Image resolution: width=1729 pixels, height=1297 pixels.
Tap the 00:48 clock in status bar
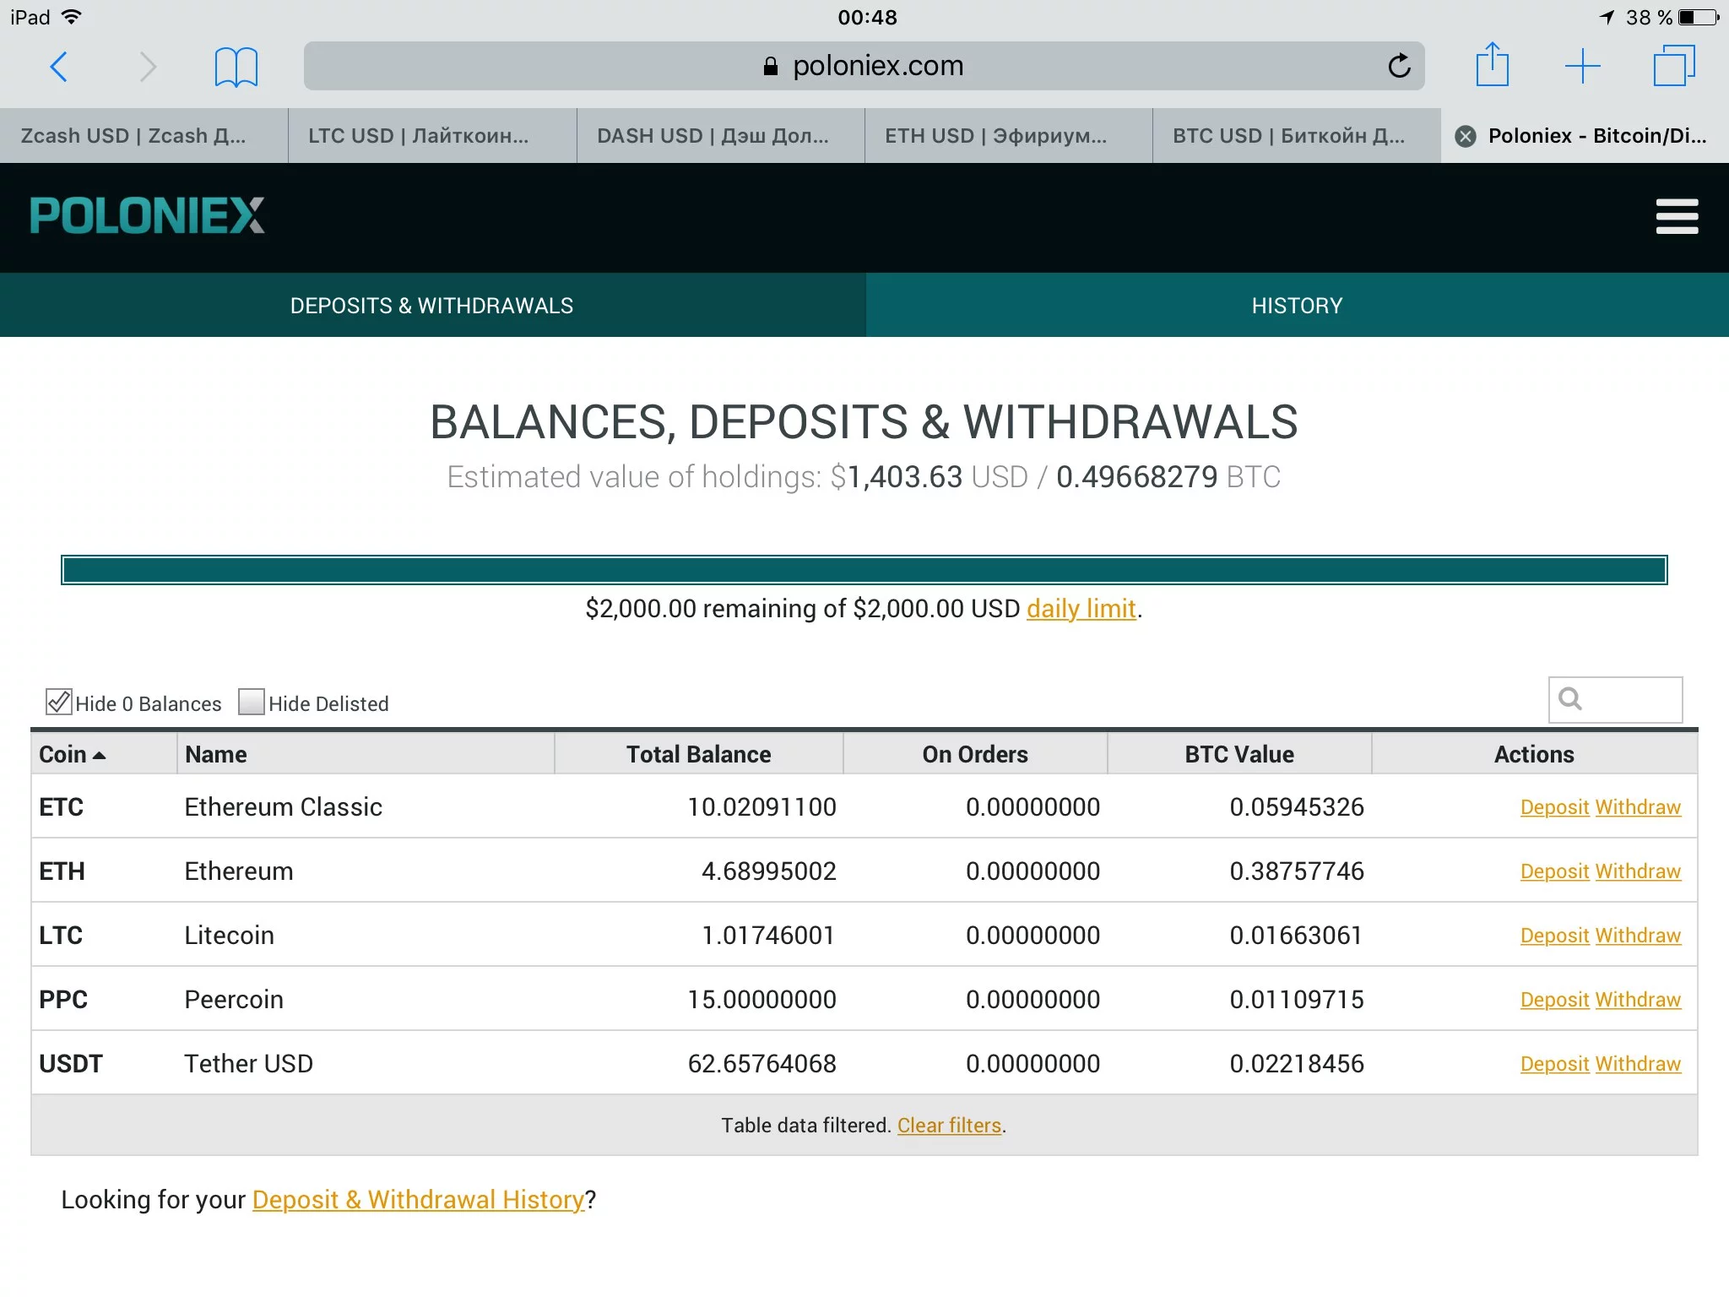click(867, 17)
